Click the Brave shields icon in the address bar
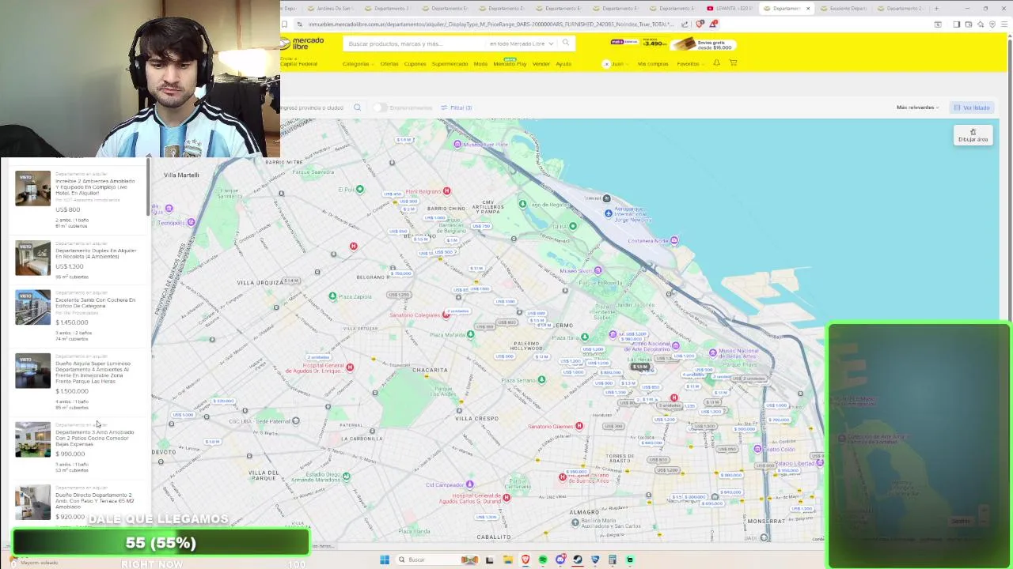Image resolution: width=1013 pixels, height=569 pixels. tap(700, 24)
